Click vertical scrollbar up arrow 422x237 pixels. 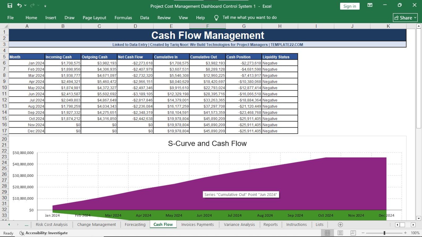click(419, 26)
